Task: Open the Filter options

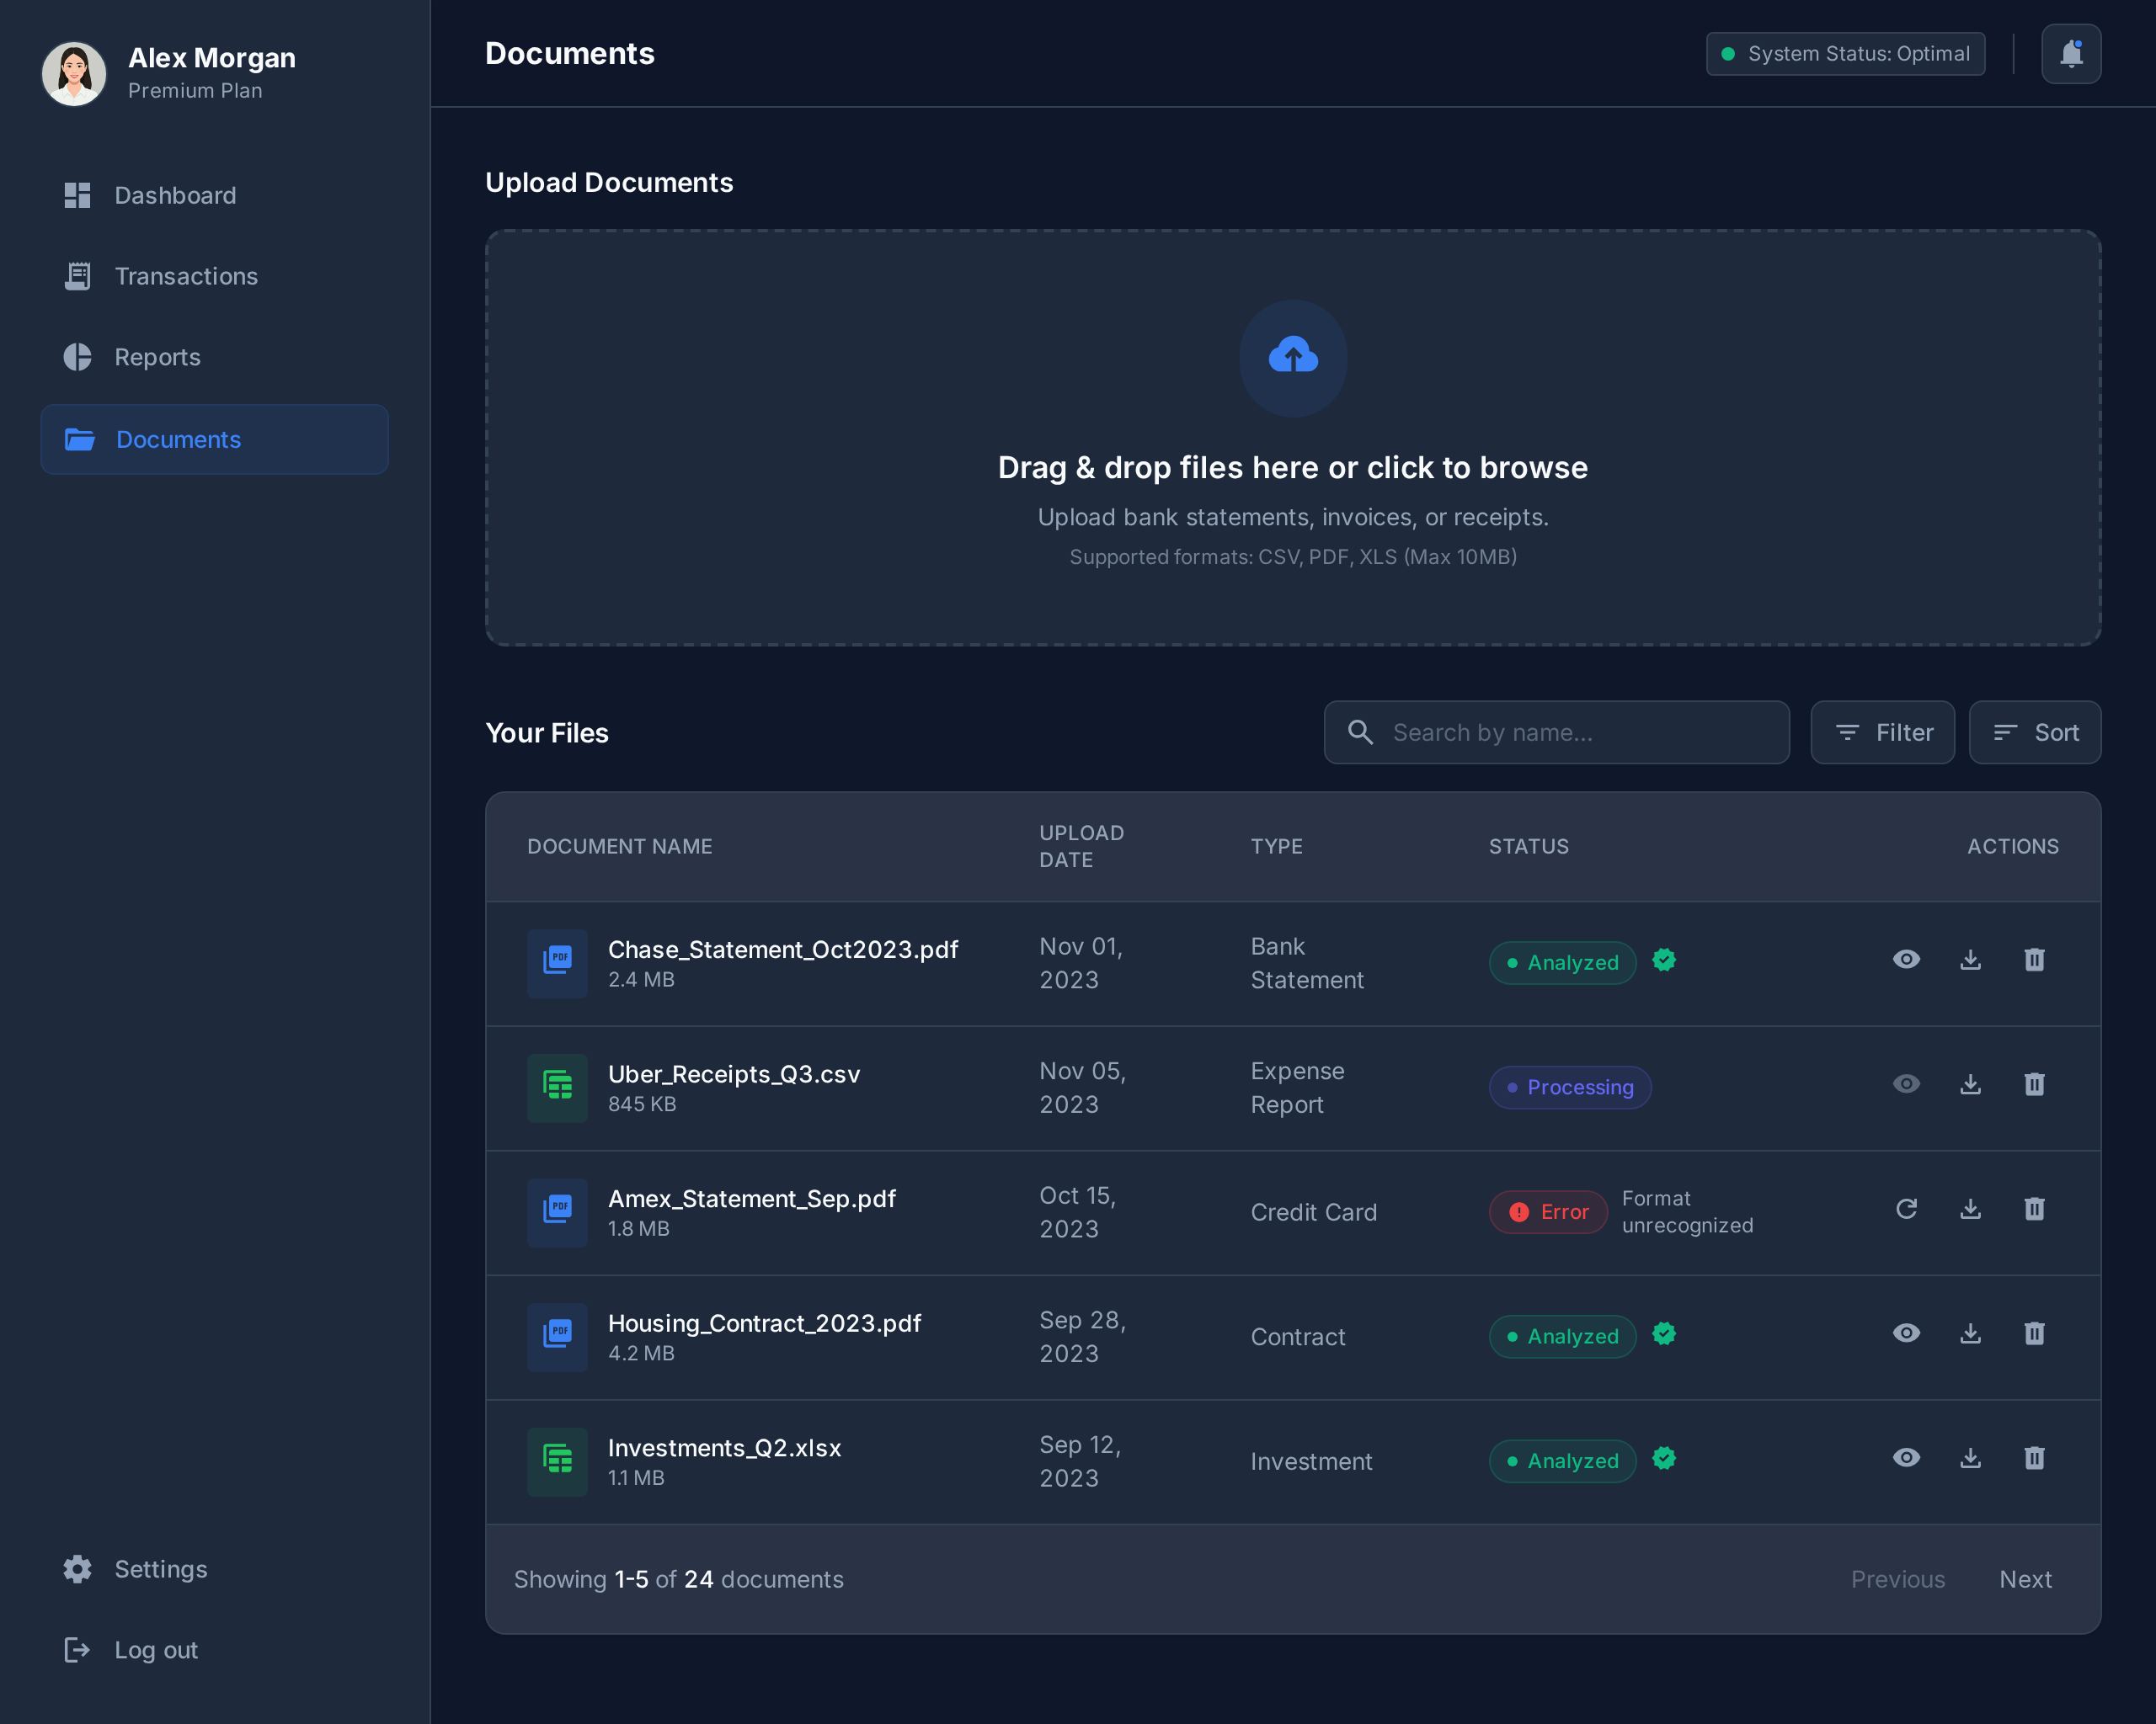Action: click(x=1882, y=732)
